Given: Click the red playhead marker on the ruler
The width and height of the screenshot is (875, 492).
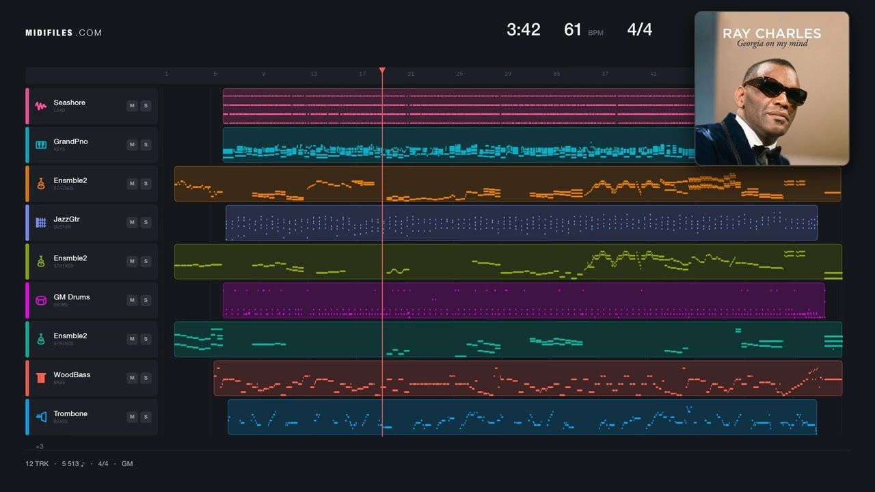Looking at the screenshot, I should 382,70.
